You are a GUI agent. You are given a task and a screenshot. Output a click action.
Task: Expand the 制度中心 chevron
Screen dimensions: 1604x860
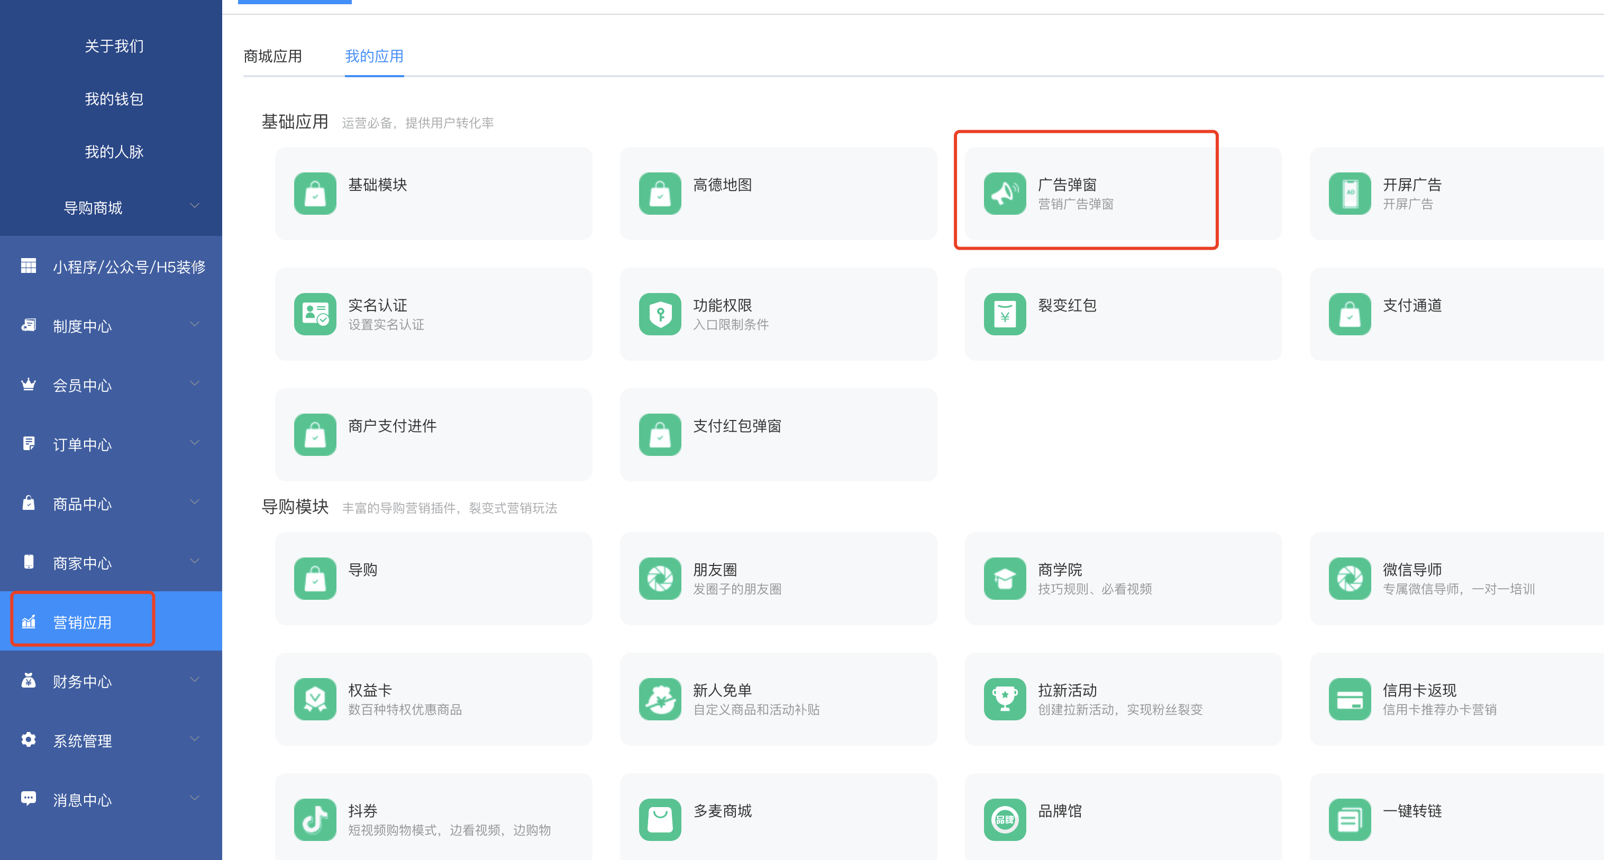195,324
